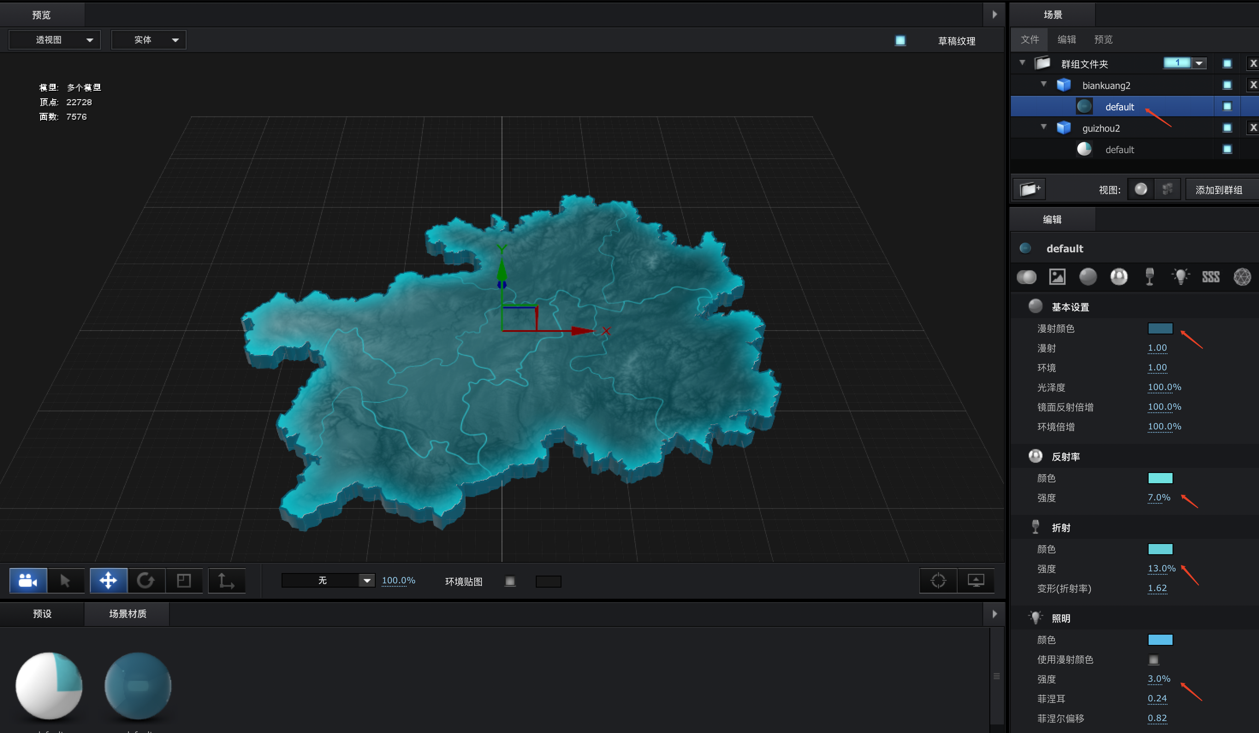Image resolution: width=1259 pixels, height=733 pixels.
Task: Open the 漫射颜色 color swatch
Action: 1160,328
